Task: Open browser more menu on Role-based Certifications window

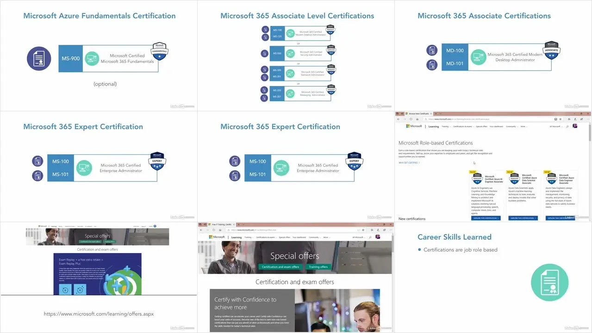Action: (x=588, y=119)
